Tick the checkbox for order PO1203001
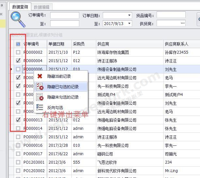Image resolution: width=200 pixels, height=178 pixels. [x=18, y=162]
